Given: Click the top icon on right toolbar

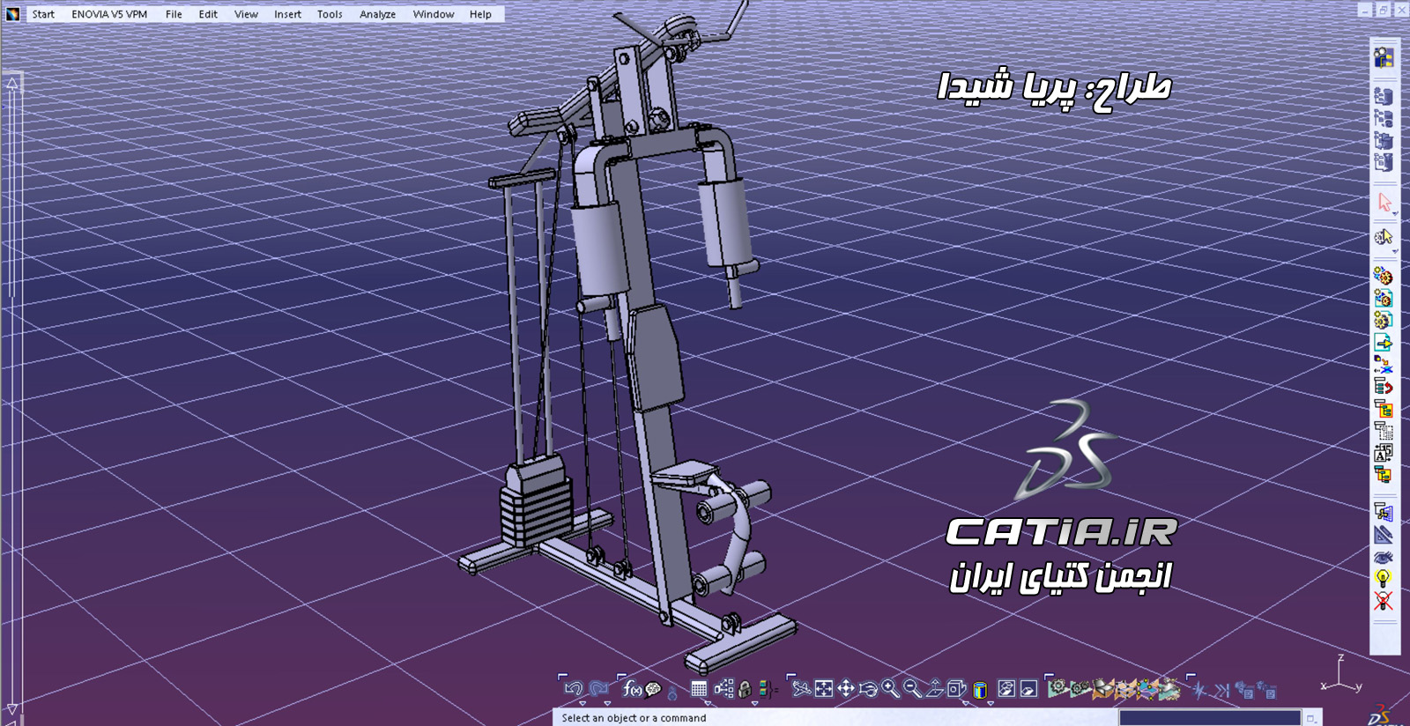Looking at the screenshot, I should click(1384, 57).
